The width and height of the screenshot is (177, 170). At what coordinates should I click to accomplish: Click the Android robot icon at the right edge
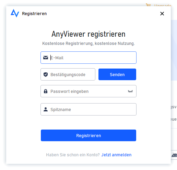[x=174, y=155]
